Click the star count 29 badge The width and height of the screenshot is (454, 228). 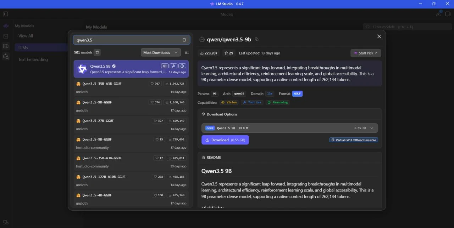coord(229,53)
